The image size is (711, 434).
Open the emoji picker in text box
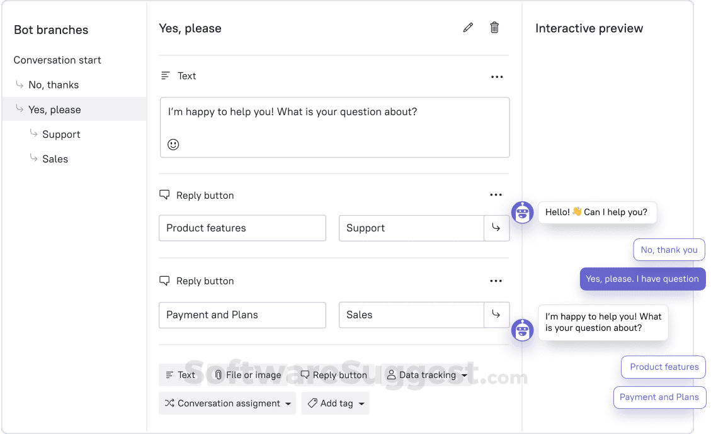point(173,145)
